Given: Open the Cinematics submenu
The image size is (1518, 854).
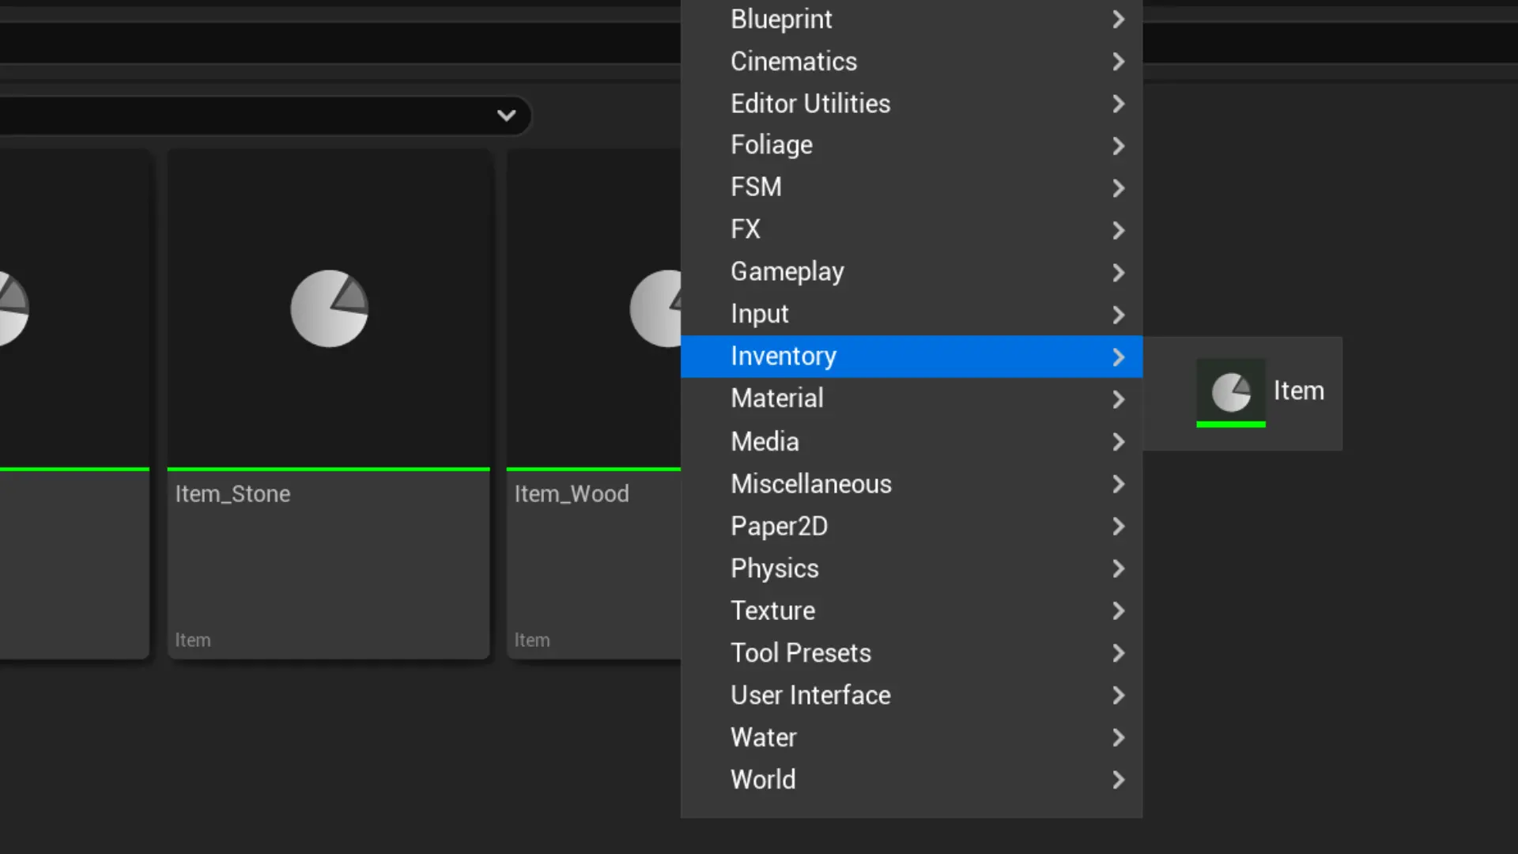Looking at the screenshot, I should 911,62.
